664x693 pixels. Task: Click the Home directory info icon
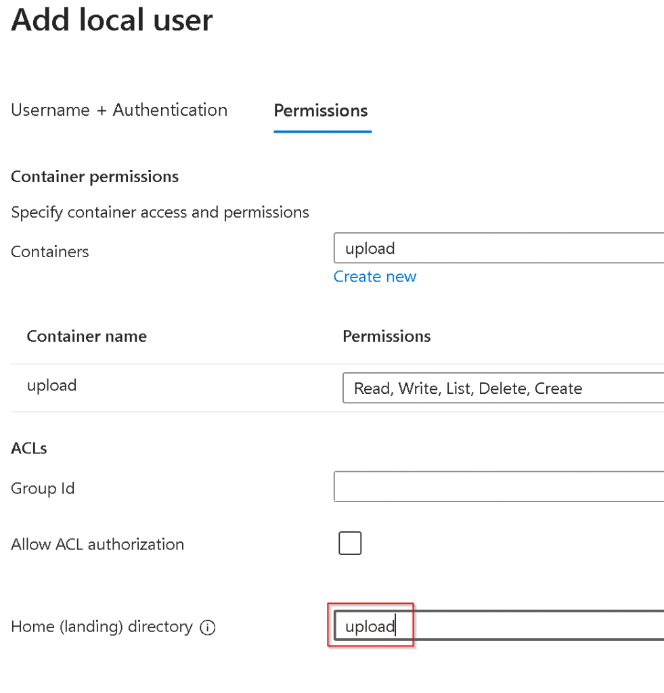pyautogui.click(x=207, y=628)
